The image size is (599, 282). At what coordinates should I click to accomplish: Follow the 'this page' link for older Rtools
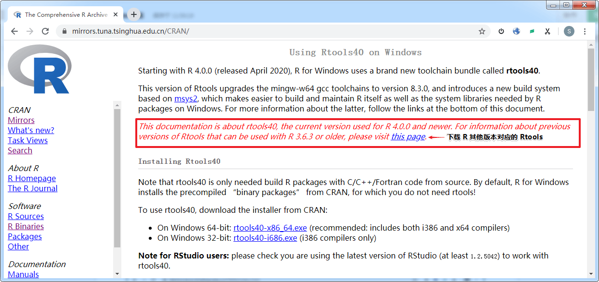pos(408,136)
